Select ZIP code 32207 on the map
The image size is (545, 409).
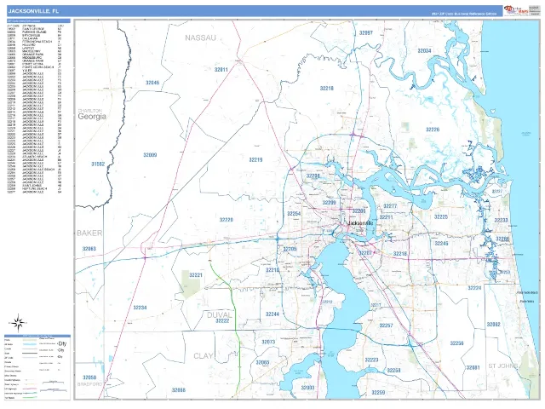(365, 253)
